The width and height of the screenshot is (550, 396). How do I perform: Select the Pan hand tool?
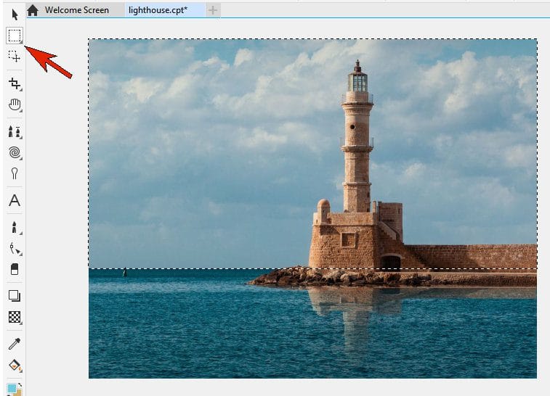click(15, 104)
